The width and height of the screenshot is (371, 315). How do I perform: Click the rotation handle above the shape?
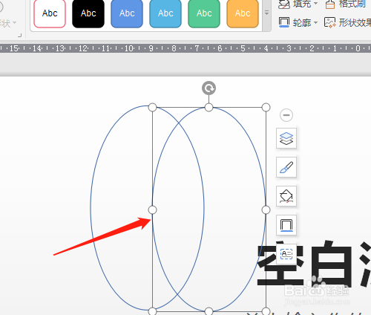click(209, 88)
